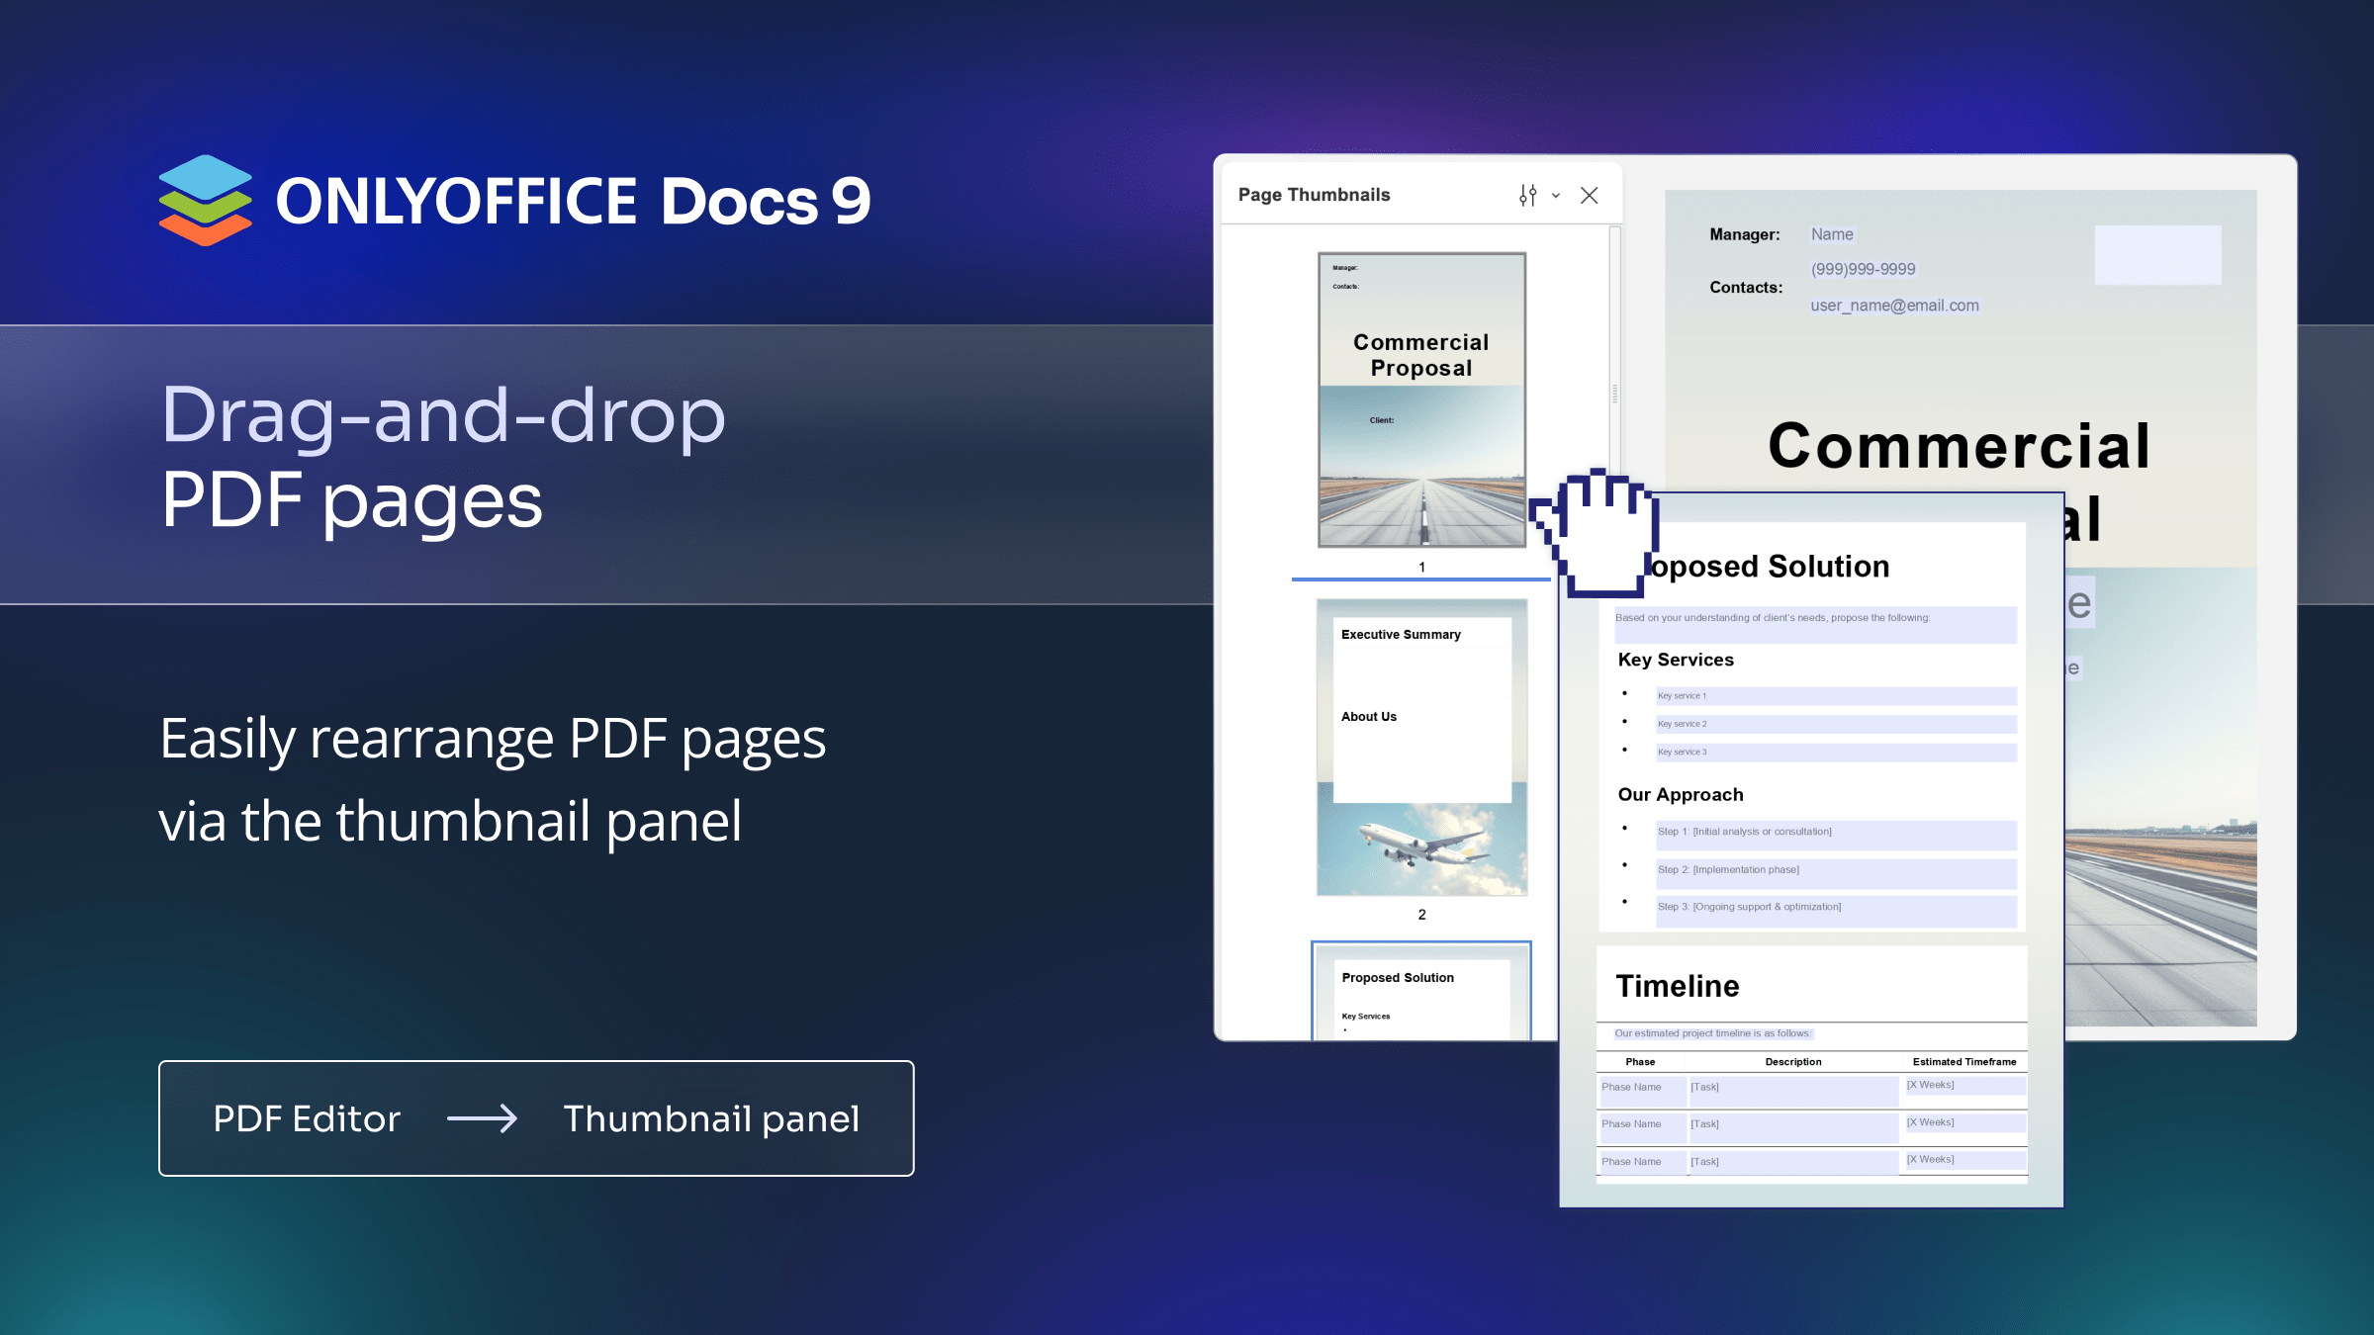This screenshot has height=1335, width=2374.
Task: Select the Commercial Proposal page 1 thumbnail
Action: pyautogui.click(x=1421, y=400)
